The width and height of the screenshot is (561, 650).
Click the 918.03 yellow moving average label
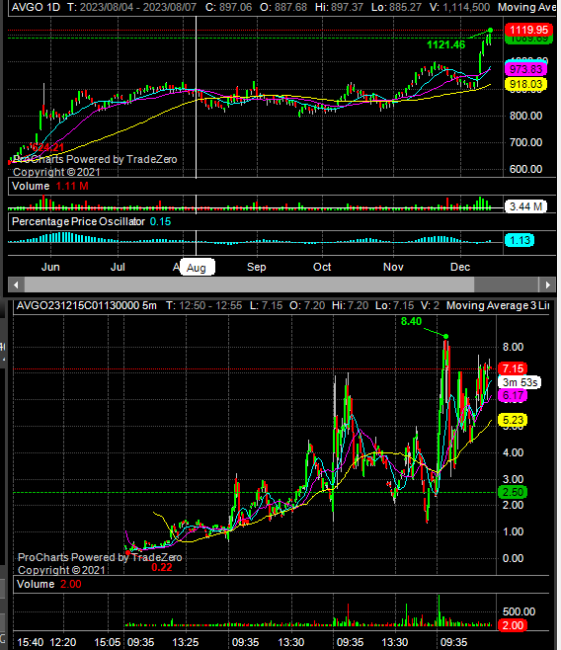pyautogui.click(x=525, y=85)
